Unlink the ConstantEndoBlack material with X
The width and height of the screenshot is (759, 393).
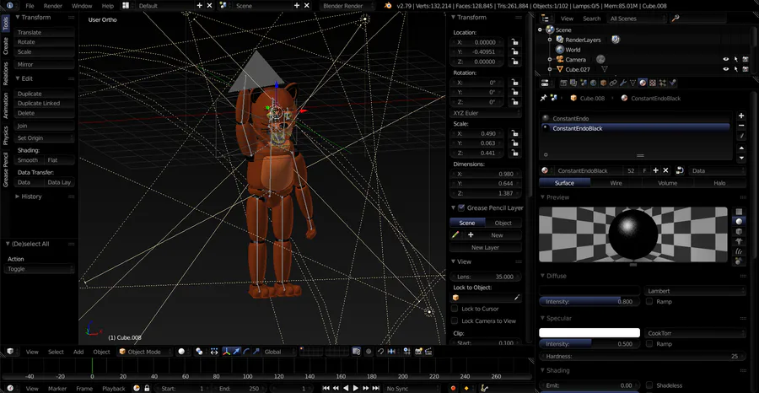665,170
